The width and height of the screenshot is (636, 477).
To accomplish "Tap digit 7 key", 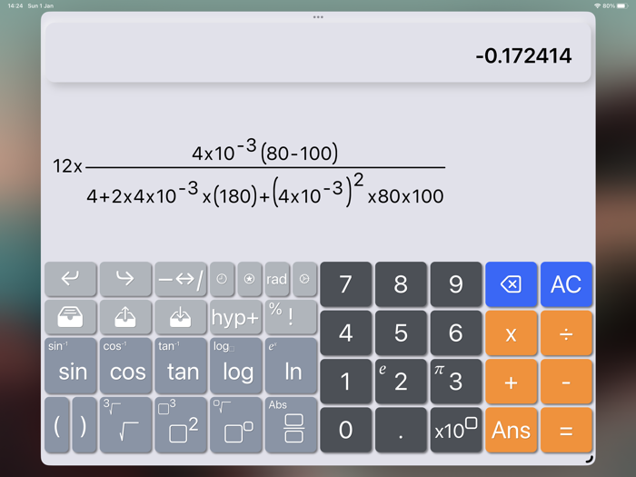I will tap(345, 283).
